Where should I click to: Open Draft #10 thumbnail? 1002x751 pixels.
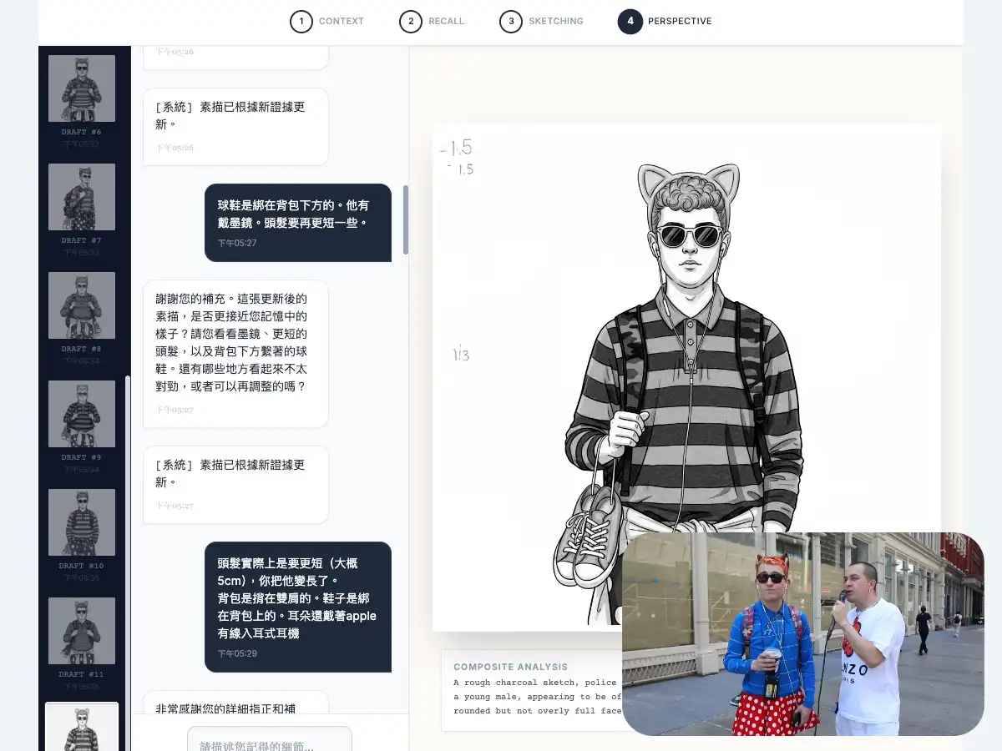(82, 522)
